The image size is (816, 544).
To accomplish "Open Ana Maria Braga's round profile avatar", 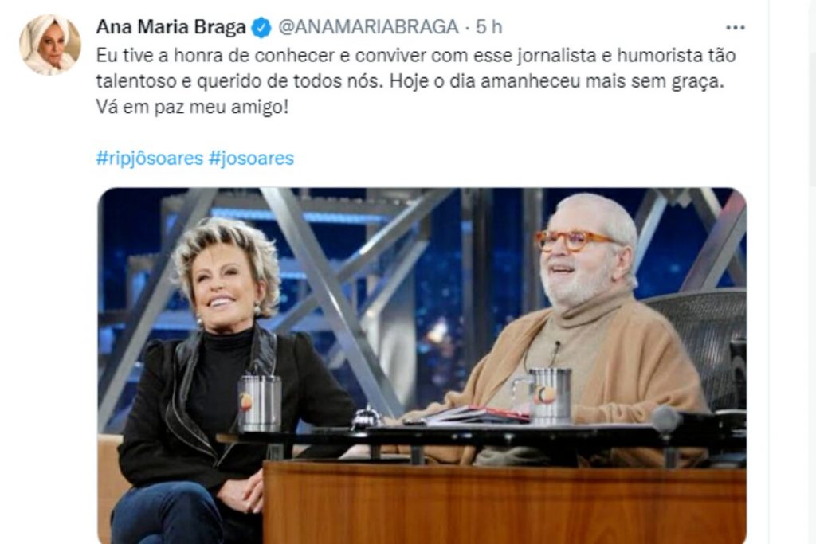I will (x=50, y=45).
